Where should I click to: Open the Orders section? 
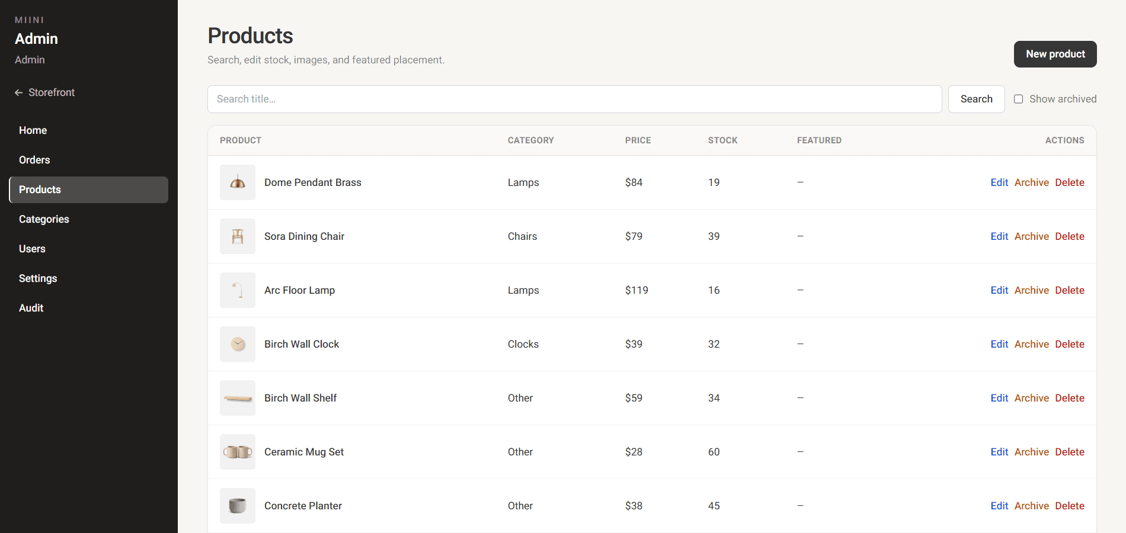click(x=89, y=160)
